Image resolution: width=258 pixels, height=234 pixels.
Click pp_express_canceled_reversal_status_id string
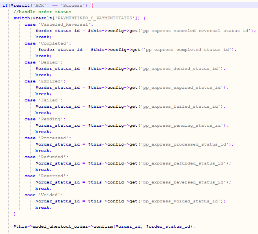(x=196, y=31)
